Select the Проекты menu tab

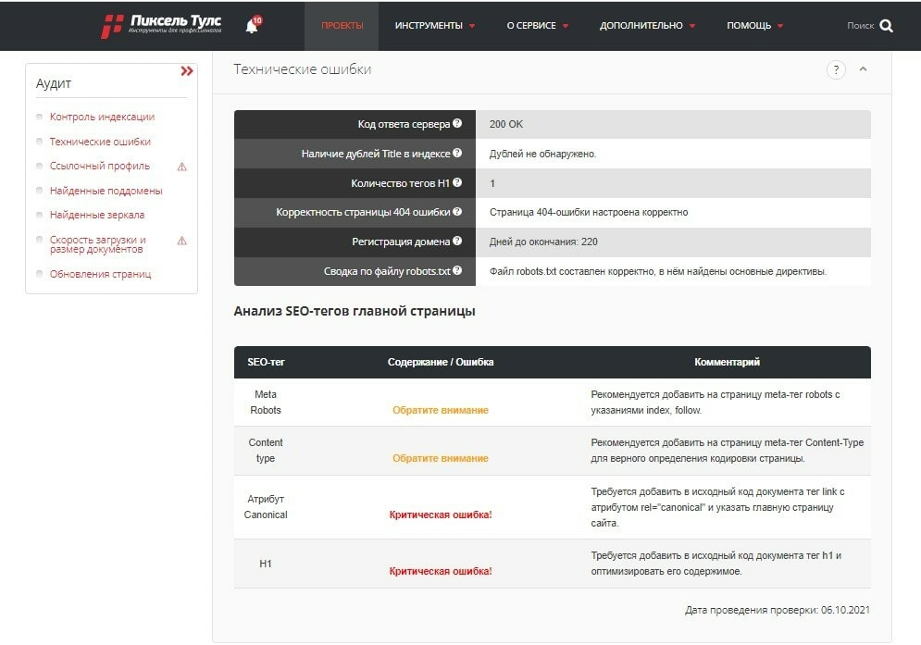342,26
